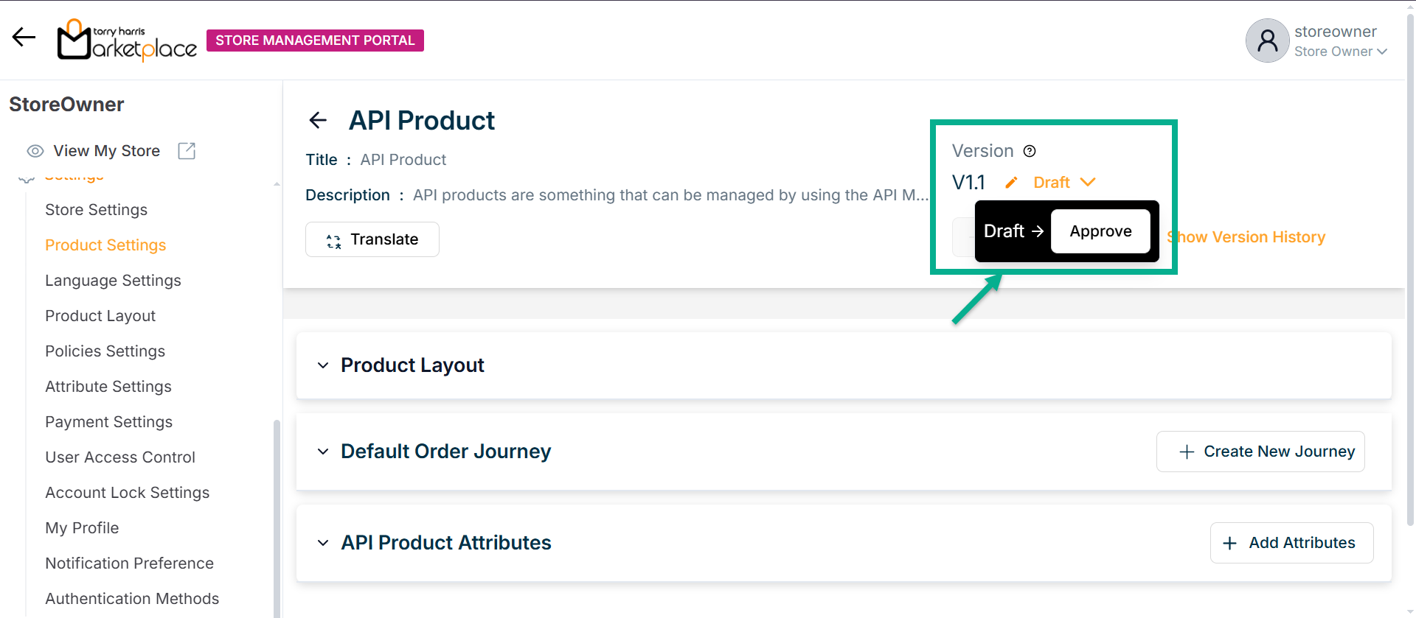Click the Approve button
Viewport: 1416px width, 618px height.
click(1100, 231)
